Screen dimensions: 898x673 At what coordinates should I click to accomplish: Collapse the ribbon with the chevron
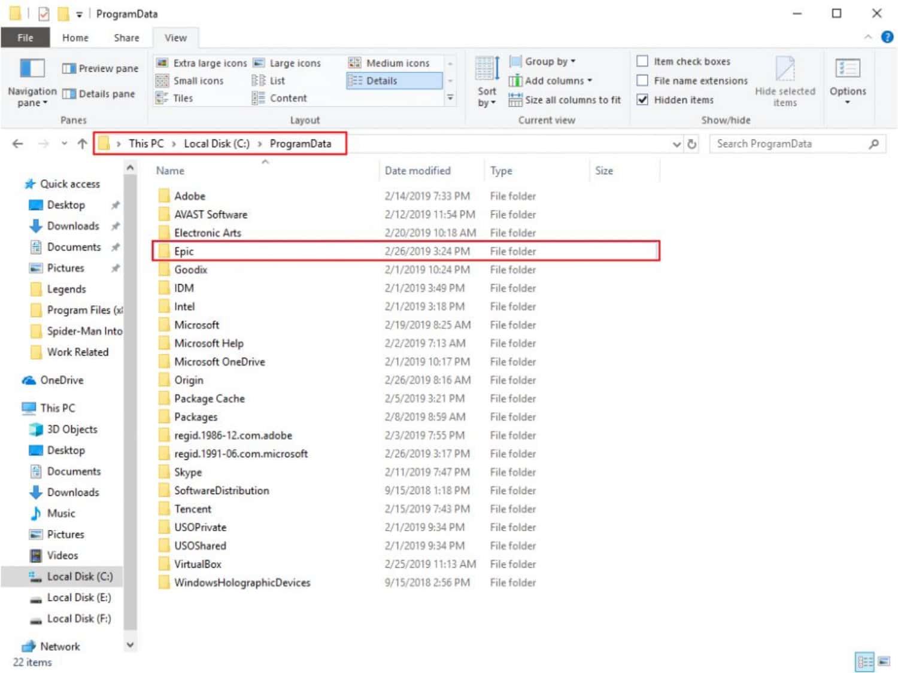[867, 37]
